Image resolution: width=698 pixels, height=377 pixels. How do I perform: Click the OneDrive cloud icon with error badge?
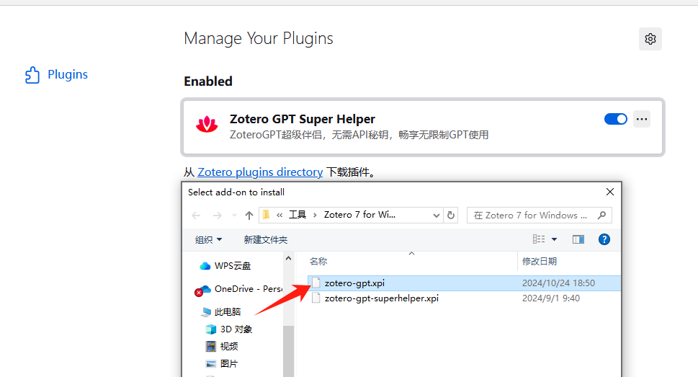coord(202,290)
